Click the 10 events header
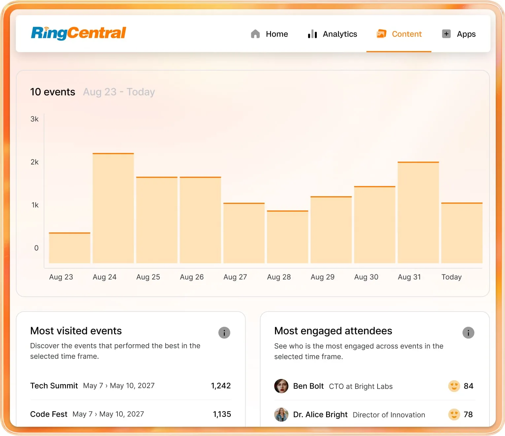The image size is (505, 436). pyautogui.click(x=52, y=92)
